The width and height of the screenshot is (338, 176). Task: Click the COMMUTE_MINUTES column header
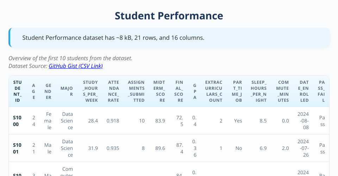click(283, 91)
